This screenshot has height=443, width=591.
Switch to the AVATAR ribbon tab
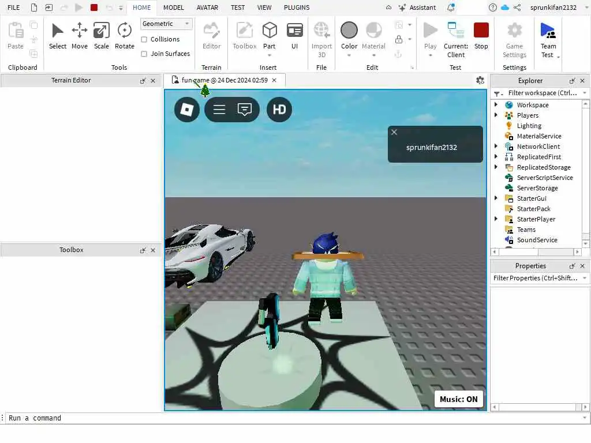[207, 7]
